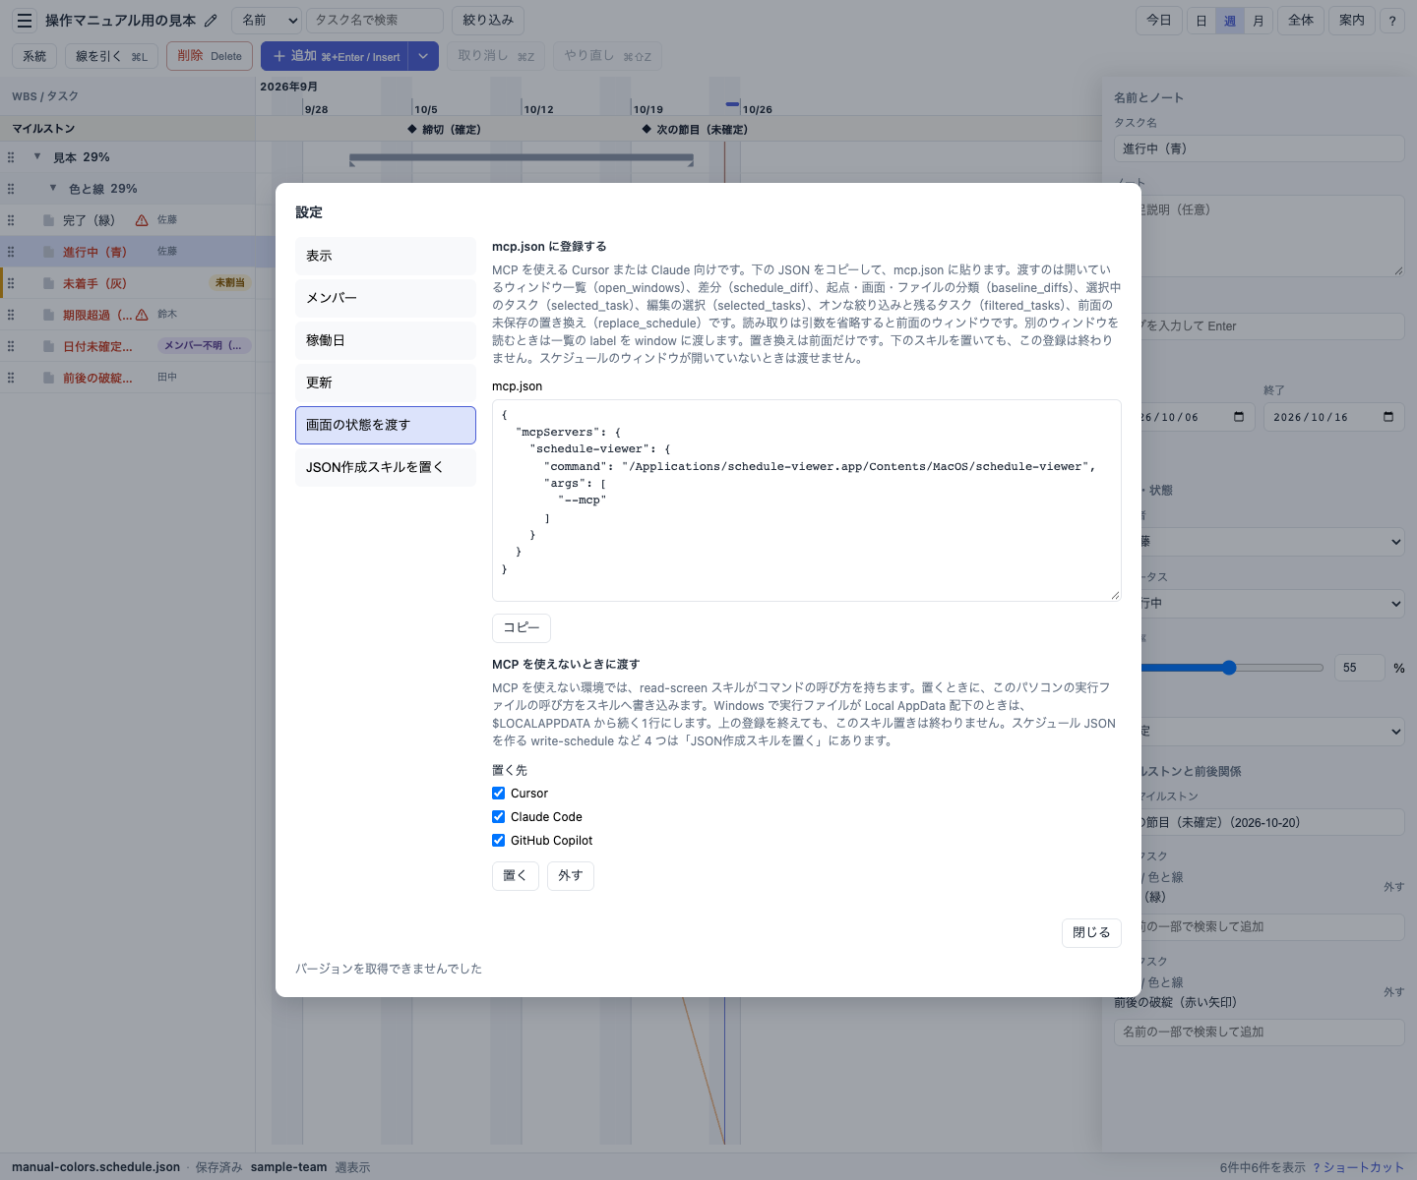Click the 閉じる button in the settings dialog

pyautogui.click(x=1091, y=932)
